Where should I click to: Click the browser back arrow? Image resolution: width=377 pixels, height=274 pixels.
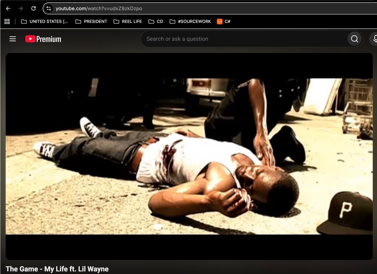click(8, 8)
